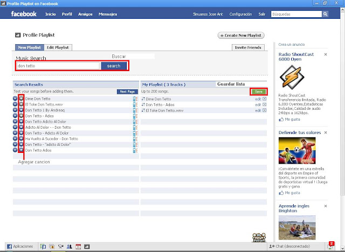Click Profile Playlist chart icon in bottom bar
This screenshot has height=252, width=345.
pyautogui.click(x=87, y=247)
